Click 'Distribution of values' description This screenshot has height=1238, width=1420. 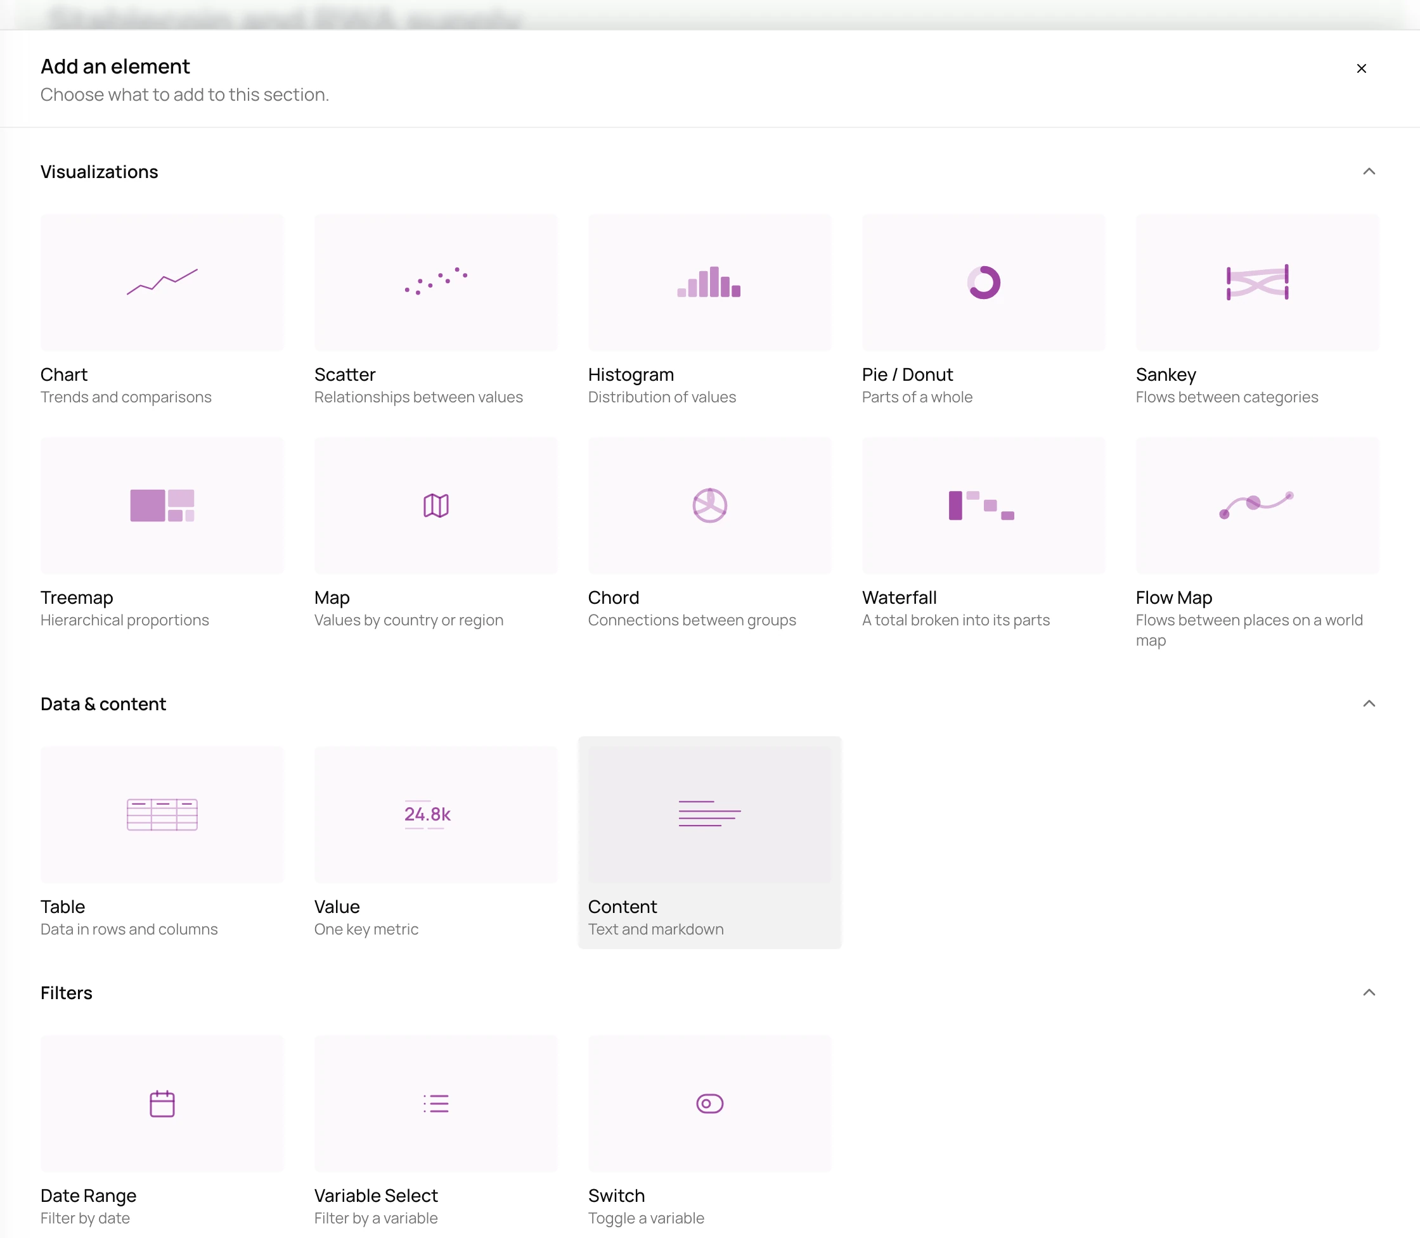click(662, 397)
